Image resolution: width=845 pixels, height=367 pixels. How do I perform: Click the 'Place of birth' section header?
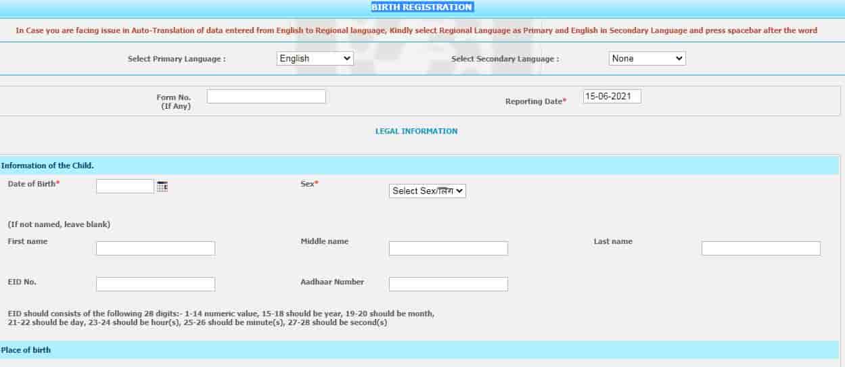coord(26,350)
